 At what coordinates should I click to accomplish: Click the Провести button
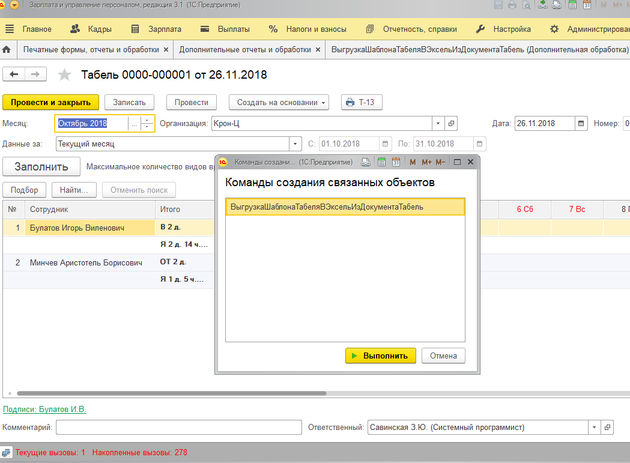[x=191, y=103]
